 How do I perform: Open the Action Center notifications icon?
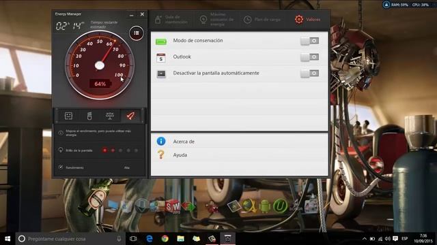coord(395,239)
